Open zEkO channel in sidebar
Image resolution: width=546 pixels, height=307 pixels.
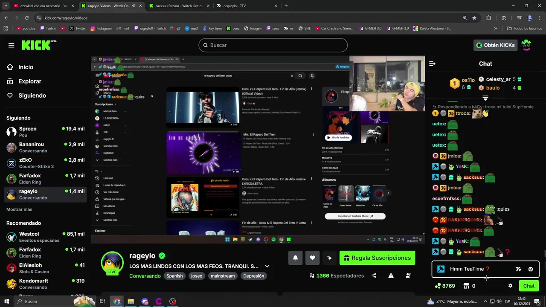point(45,163)
